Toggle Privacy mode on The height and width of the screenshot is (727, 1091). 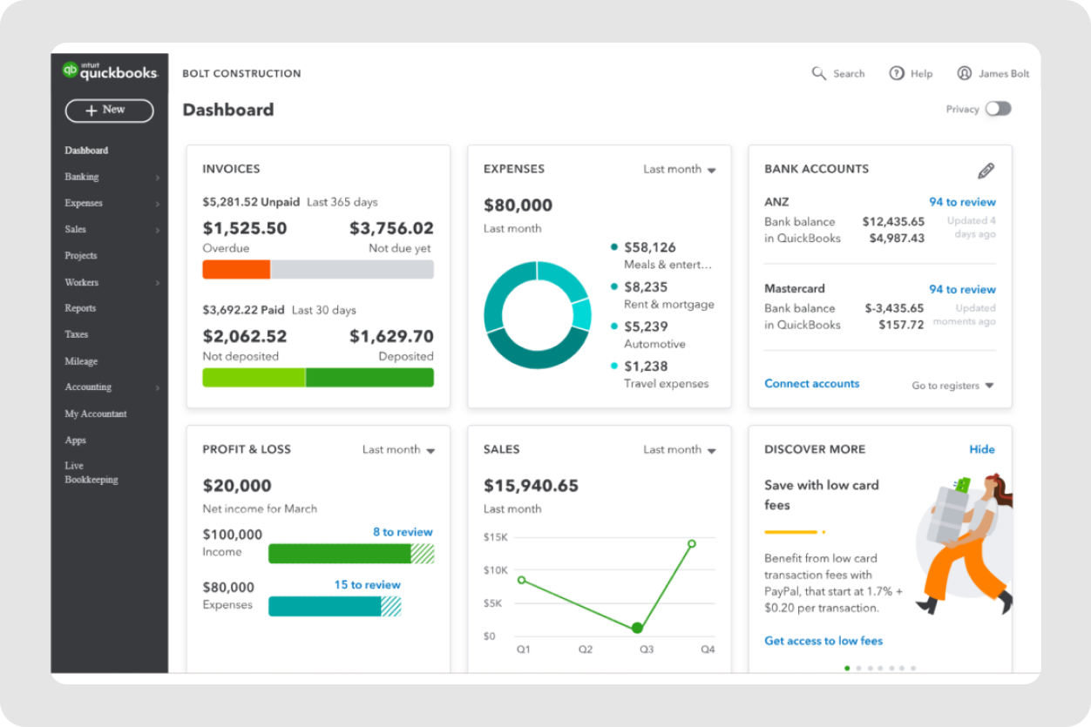pyautogui.click(x=998, y=109)
